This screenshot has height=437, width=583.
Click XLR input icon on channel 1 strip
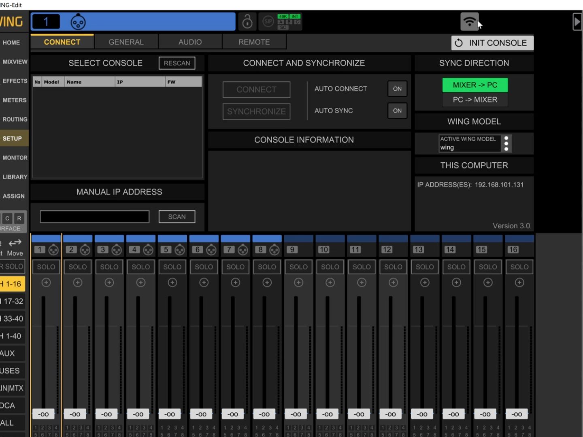click(53, 250)
